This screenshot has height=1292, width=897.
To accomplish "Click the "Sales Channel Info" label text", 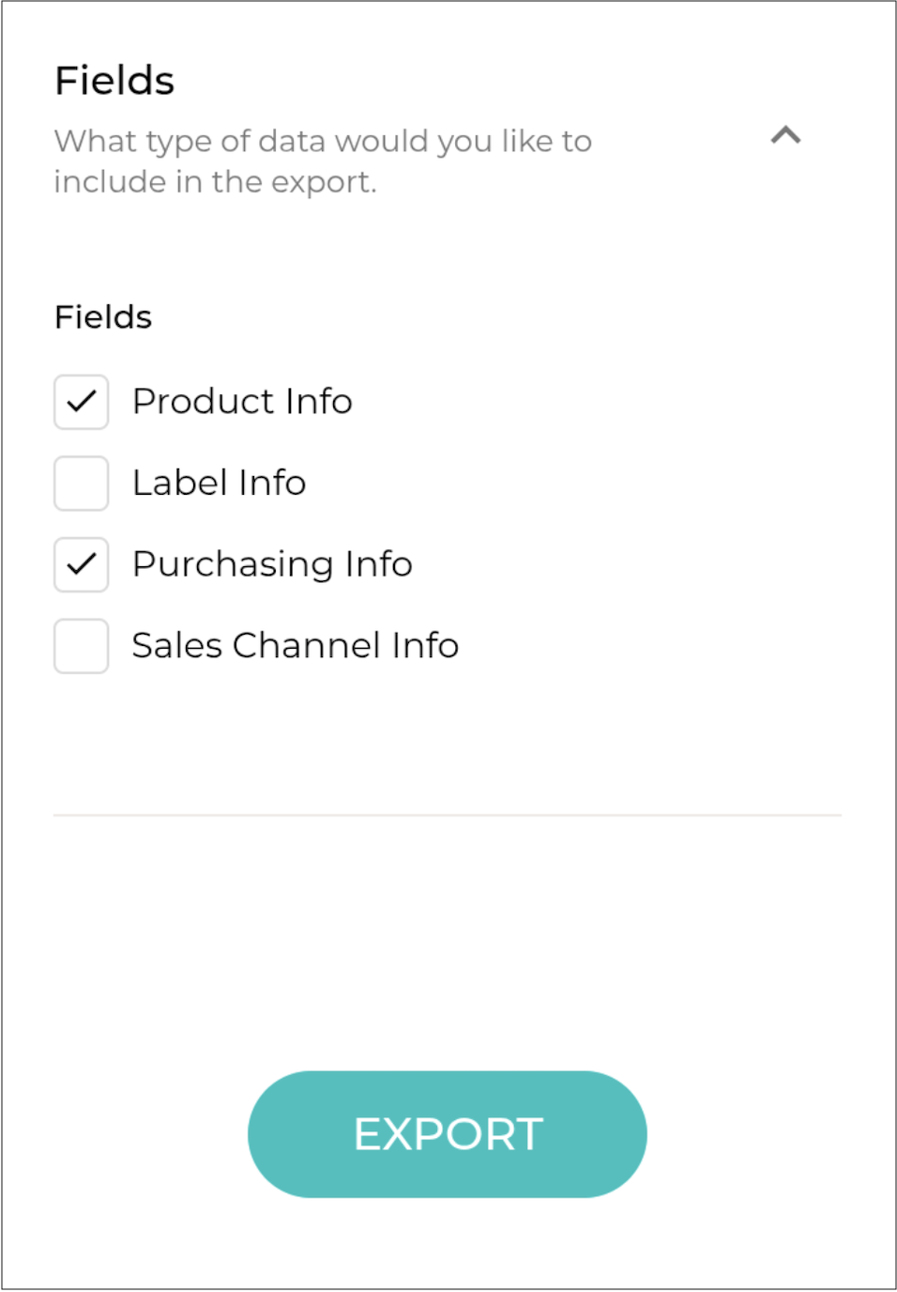I will coord(295,646).
